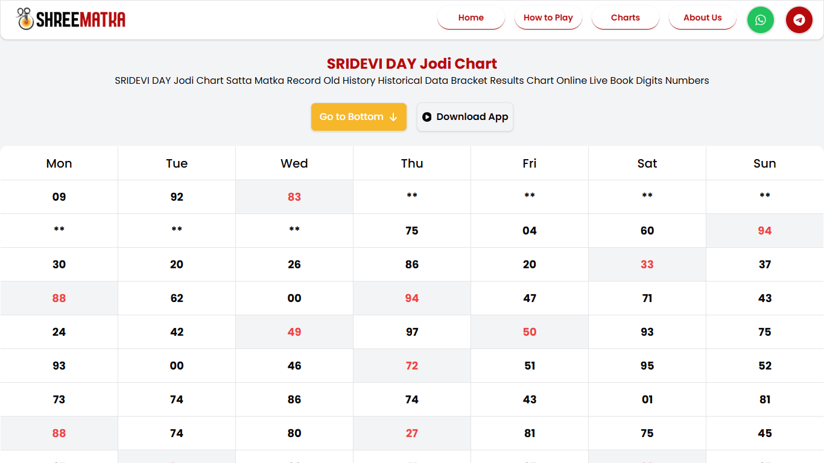Click the Thu column header

coord(412,163)
